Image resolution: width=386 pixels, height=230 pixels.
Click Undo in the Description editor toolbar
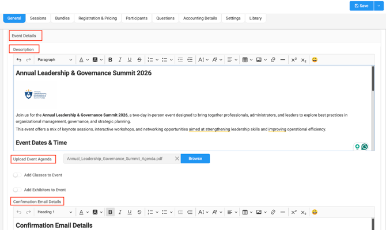19,60
